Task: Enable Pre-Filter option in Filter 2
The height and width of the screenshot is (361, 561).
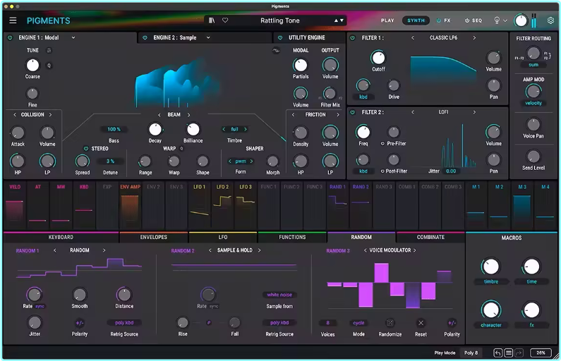Action: 382,143
